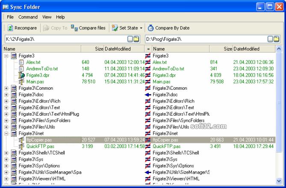Screen dimensions: 286x188
Task: Click the file icon of left AndrewToDo.txt
Action: pyautogui.click(x=21, y=69)
